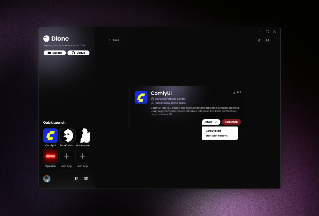Click the download count icon
The image size is (319, 216).
point(234,93)
